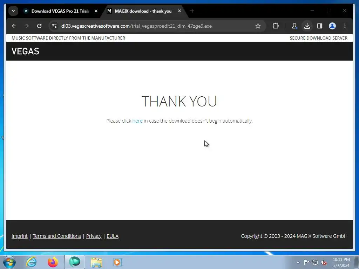Show the browser downloads popup

307,26
